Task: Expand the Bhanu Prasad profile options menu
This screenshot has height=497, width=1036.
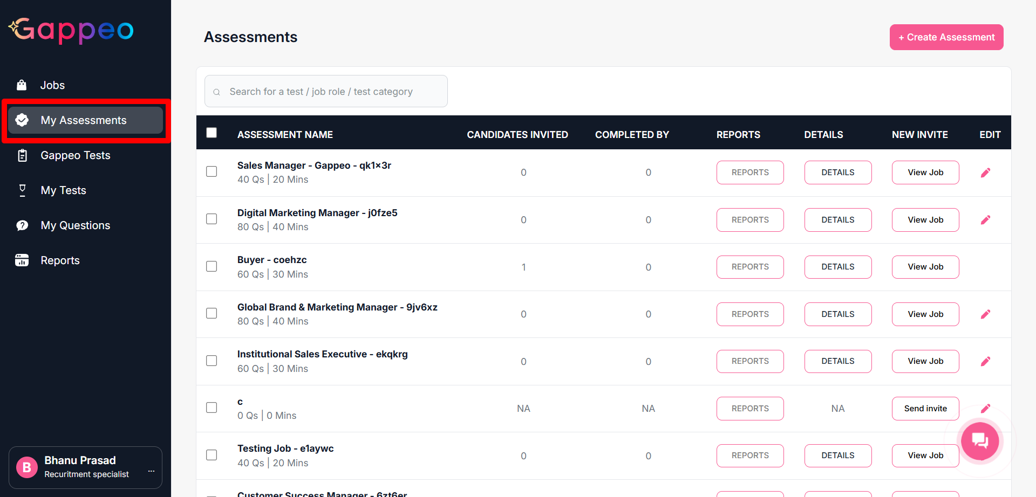Action: [x=151, y=471]
